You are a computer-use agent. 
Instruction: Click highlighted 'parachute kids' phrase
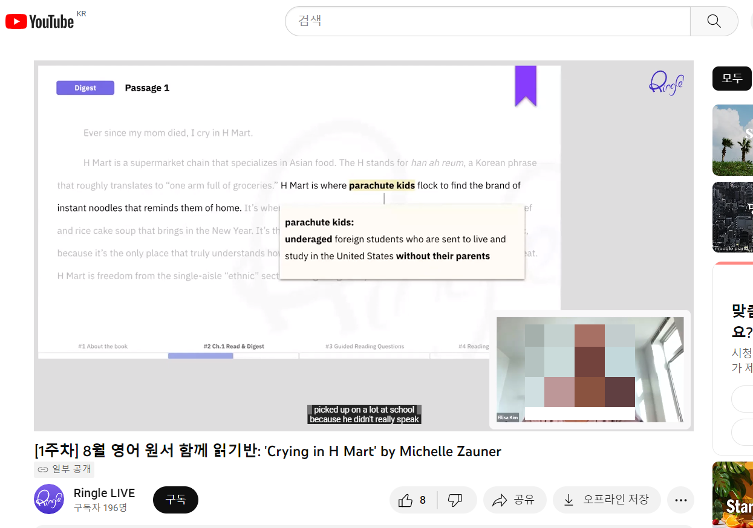point(382,185)
